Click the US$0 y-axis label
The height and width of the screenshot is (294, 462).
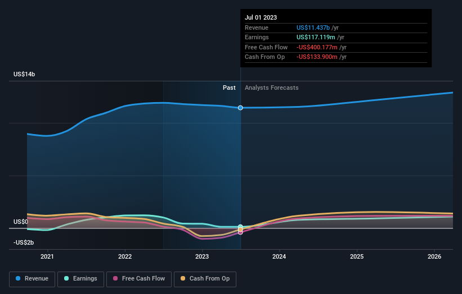tap(21, 222)
